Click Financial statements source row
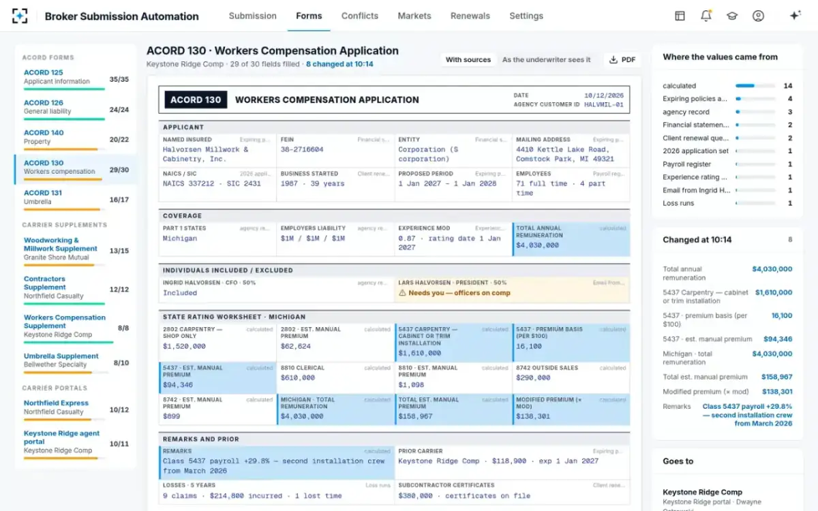Image resolution: width=818 pixels, height=511 pixels. 727,125
